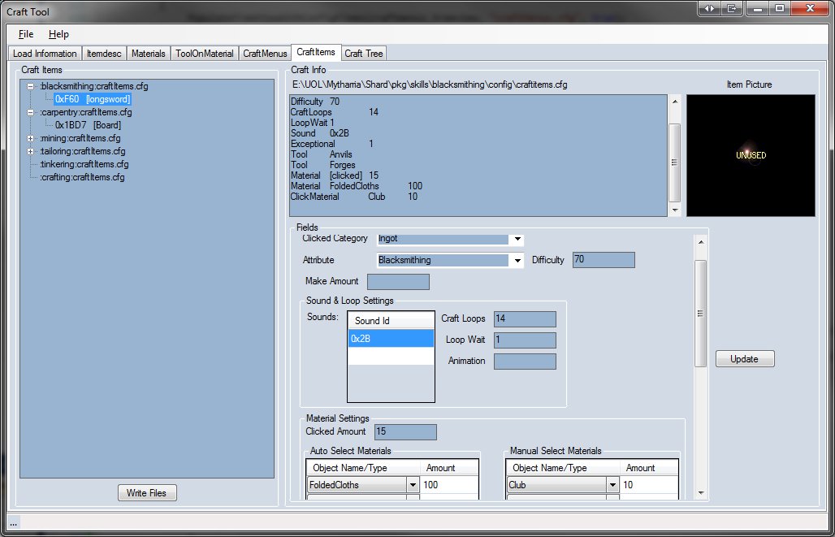Viewport: 835px width, 537px height.
Task: Select the tinkering:craftItems.cfg tree entry
Action: (83, 164)
